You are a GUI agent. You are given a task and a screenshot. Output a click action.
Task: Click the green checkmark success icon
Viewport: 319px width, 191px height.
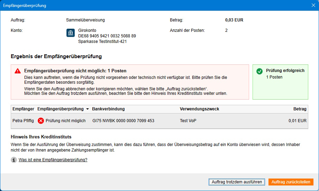pos(259,71)
